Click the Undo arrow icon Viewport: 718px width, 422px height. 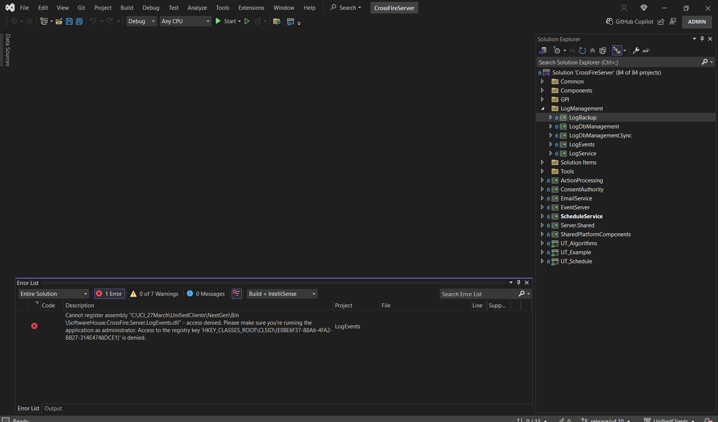coord(93,21)
